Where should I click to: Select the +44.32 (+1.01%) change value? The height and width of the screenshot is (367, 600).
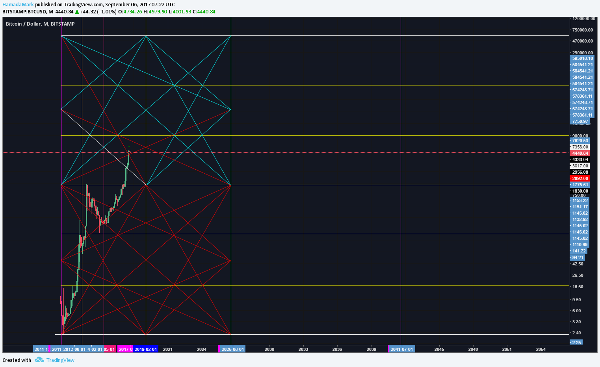coord(98,11)
